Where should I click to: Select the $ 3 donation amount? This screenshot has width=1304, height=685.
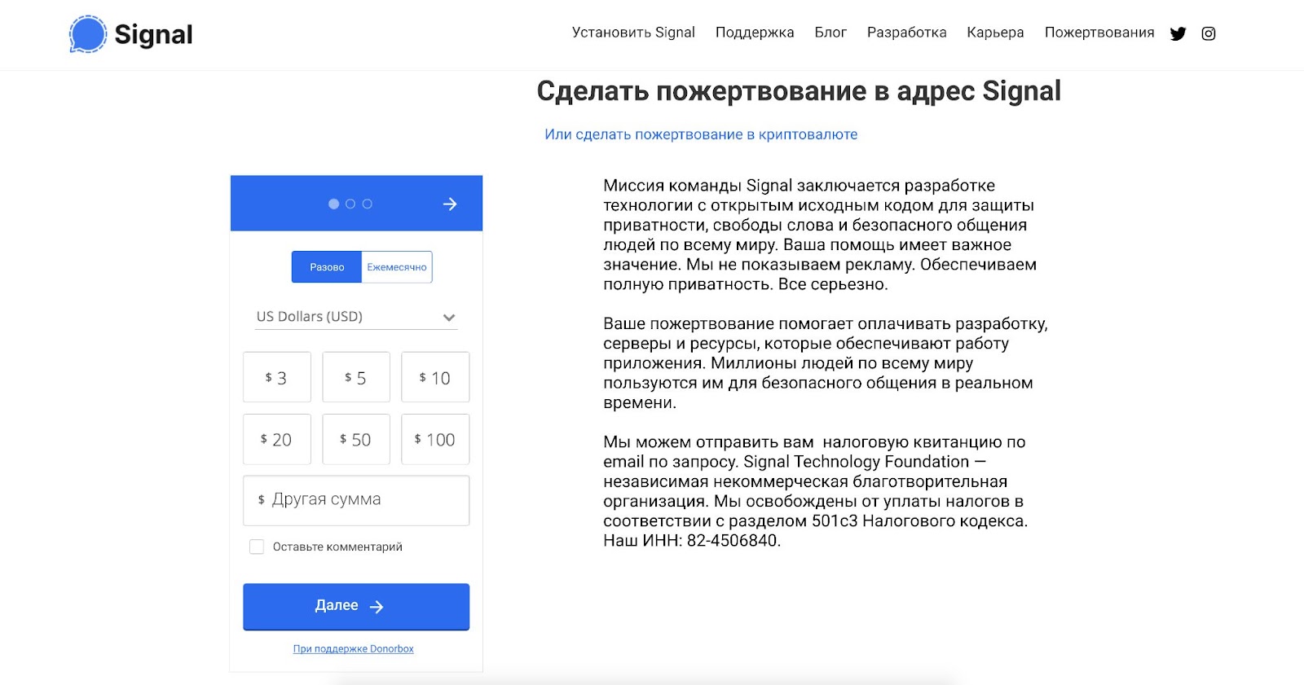click(277, 377)
